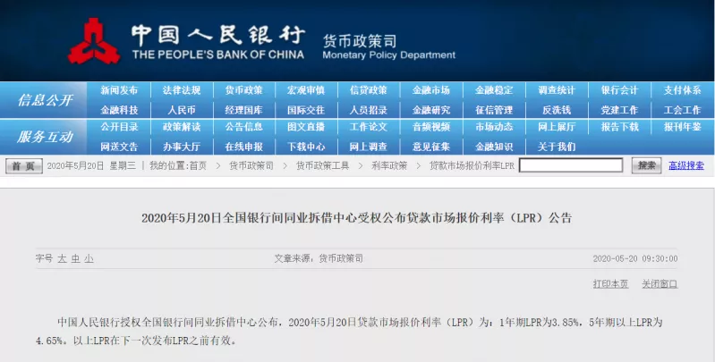
Task: Open 信贷政策 menu item
Action: click(x=369, y=90)
